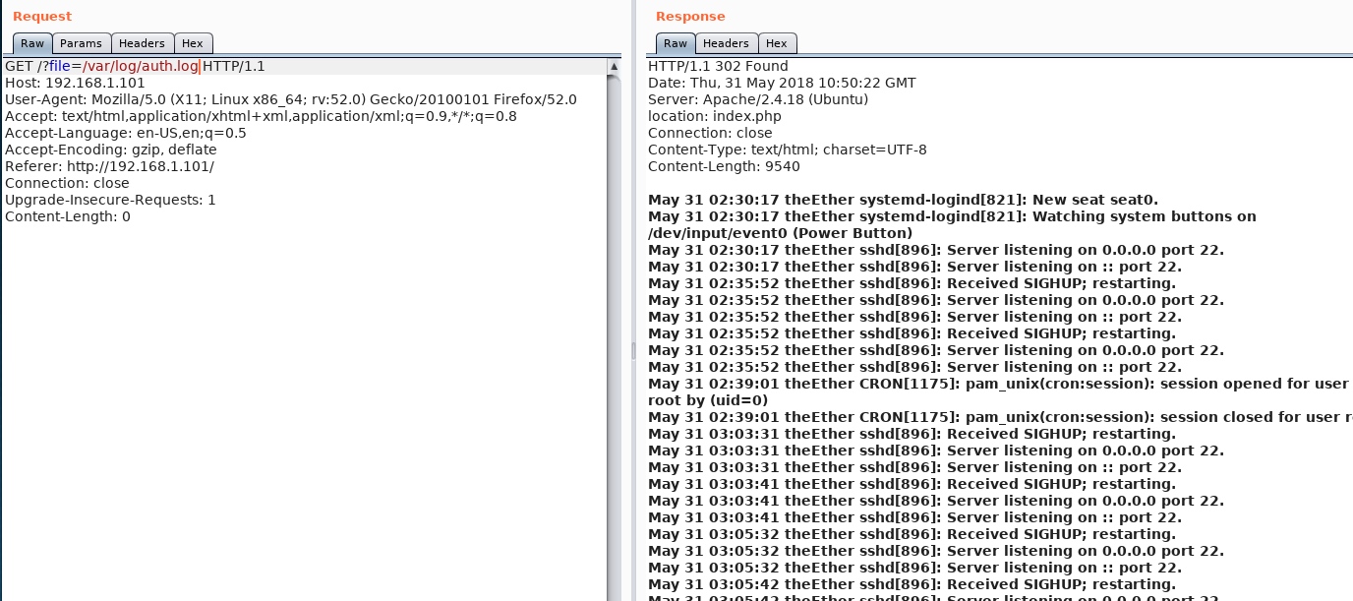The height and width of the screenshot is (601, 1353).
Task: Click the request pane scroll-up arrow
Action: pos(614,67)
